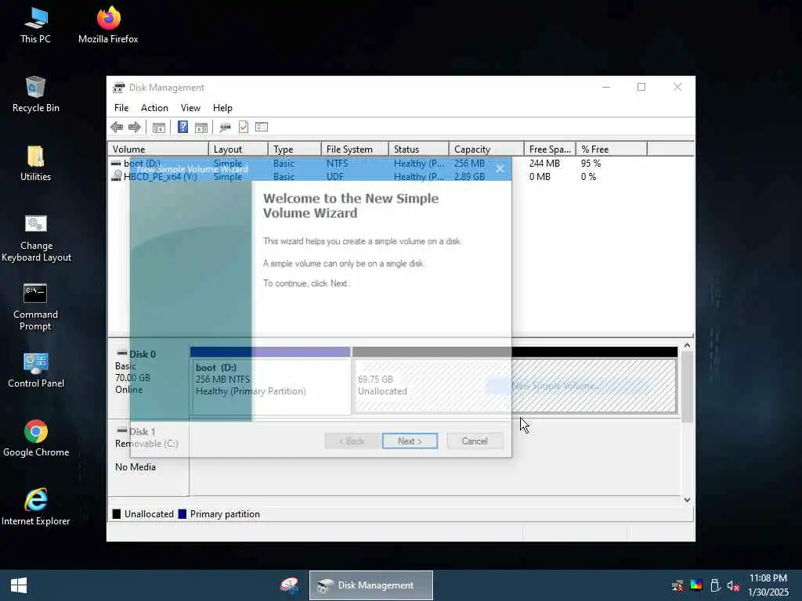
Task: Select the boot (D:) partition block on Disk 0
Action: coord(270,381)
